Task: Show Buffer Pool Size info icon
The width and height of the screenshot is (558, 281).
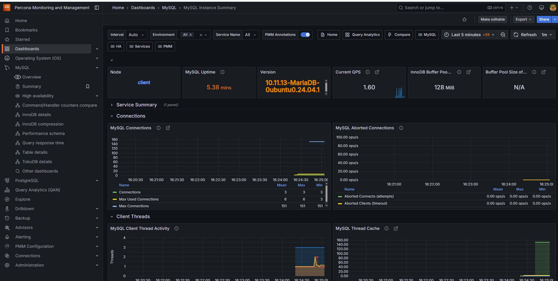Action: point(534,72)
